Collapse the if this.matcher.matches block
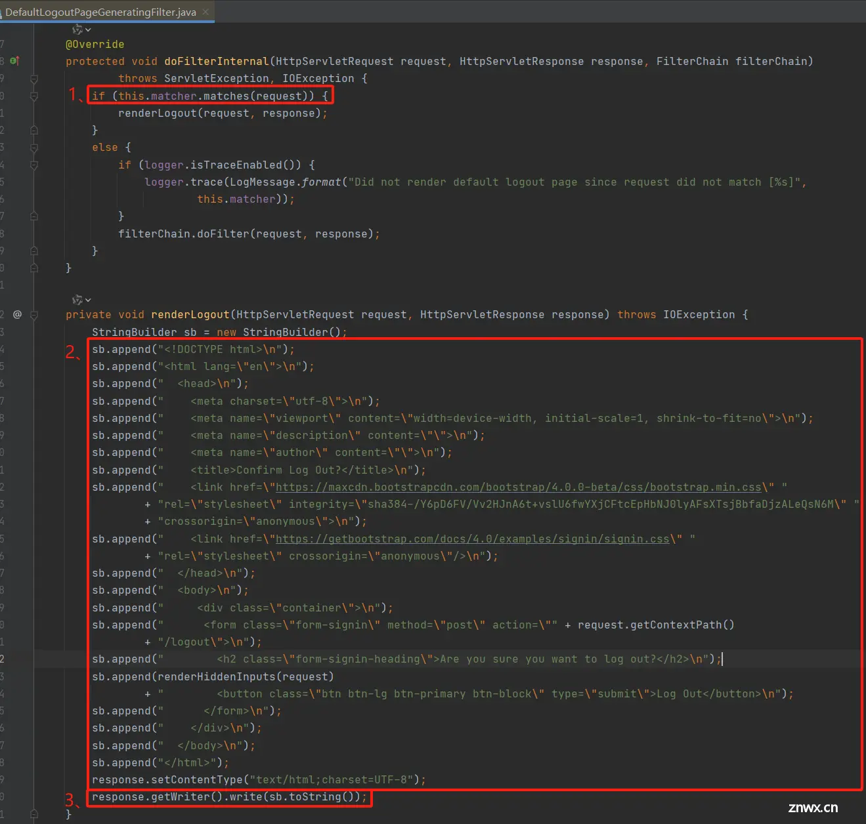Viewport: 866px width, 824px height. pos(34,96)
